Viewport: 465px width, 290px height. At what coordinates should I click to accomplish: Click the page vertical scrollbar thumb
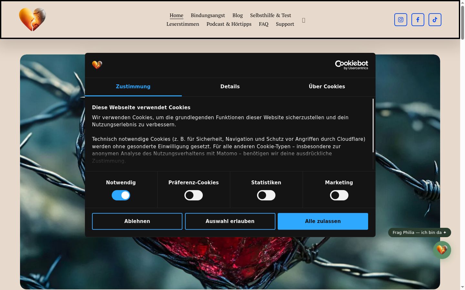click(462, 23)
